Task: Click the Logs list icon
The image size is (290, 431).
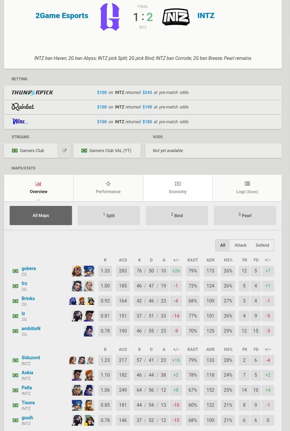Action: point(247,184)
